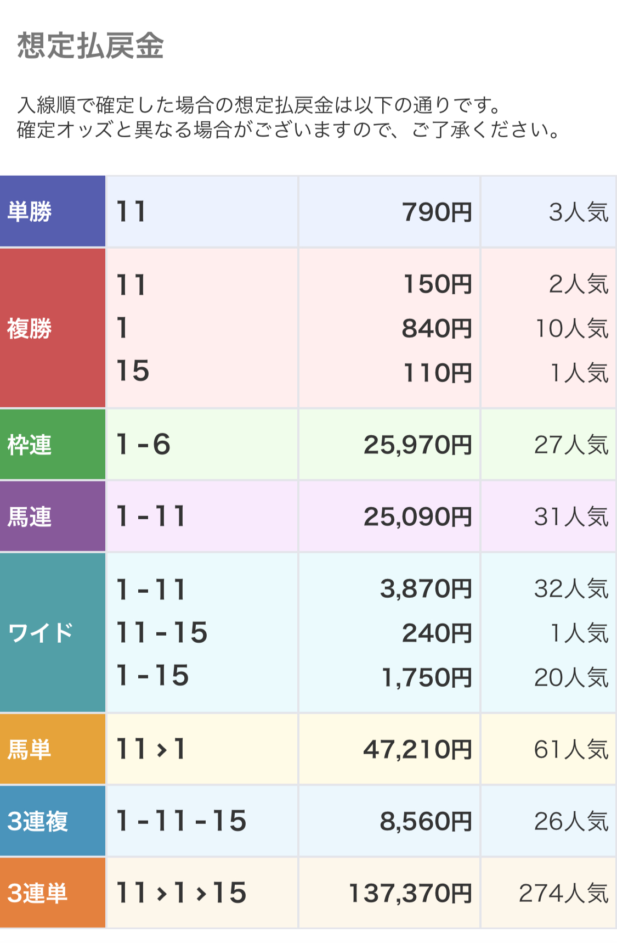Image resolution: width=617 pixels, height=943 pixels.
Task: Select the purple 馬連 label
Action: point(30,517)
